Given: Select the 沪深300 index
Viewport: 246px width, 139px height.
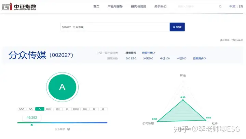Looking at the screenshot, I should click(148, 58).
